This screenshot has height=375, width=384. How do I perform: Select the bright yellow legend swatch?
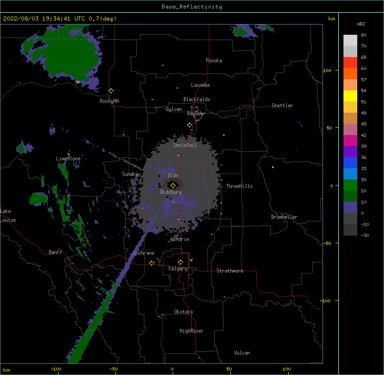point(350,96)
